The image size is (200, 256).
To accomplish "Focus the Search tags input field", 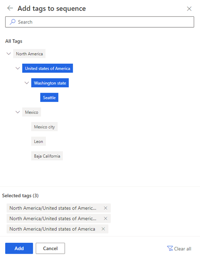I will [100, 22].
